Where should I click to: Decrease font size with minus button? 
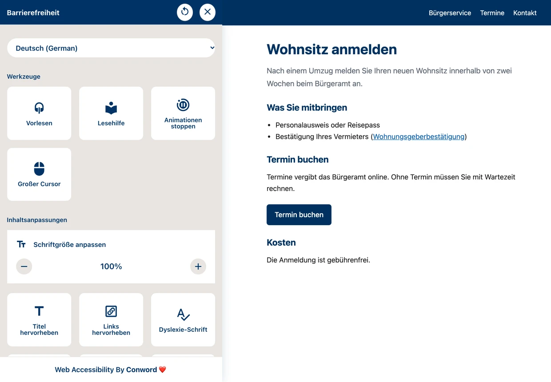24,267
